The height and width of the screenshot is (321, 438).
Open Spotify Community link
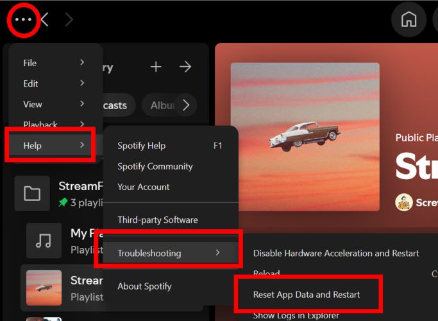155,166
